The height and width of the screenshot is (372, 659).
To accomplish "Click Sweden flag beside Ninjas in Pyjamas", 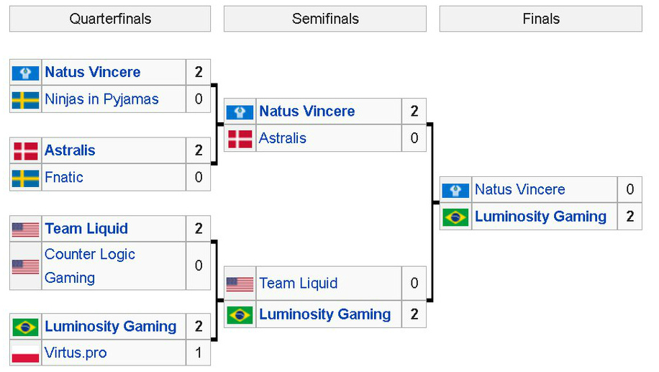I will [25, 99].
